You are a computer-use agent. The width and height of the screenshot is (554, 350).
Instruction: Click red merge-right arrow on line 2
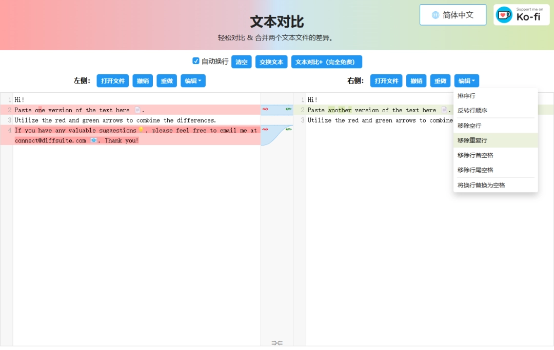tap(265, 109)
